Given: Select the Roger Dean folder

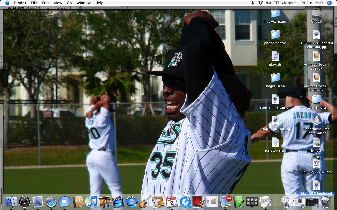Looking at the screenshot, I should 275,81.
